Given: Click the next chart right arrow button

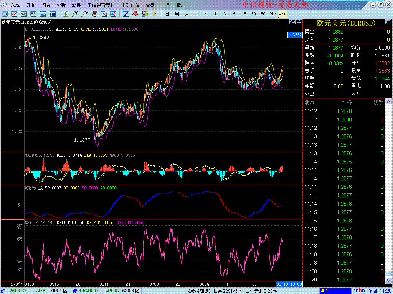Looking at the screenshot, I should 299,22.
